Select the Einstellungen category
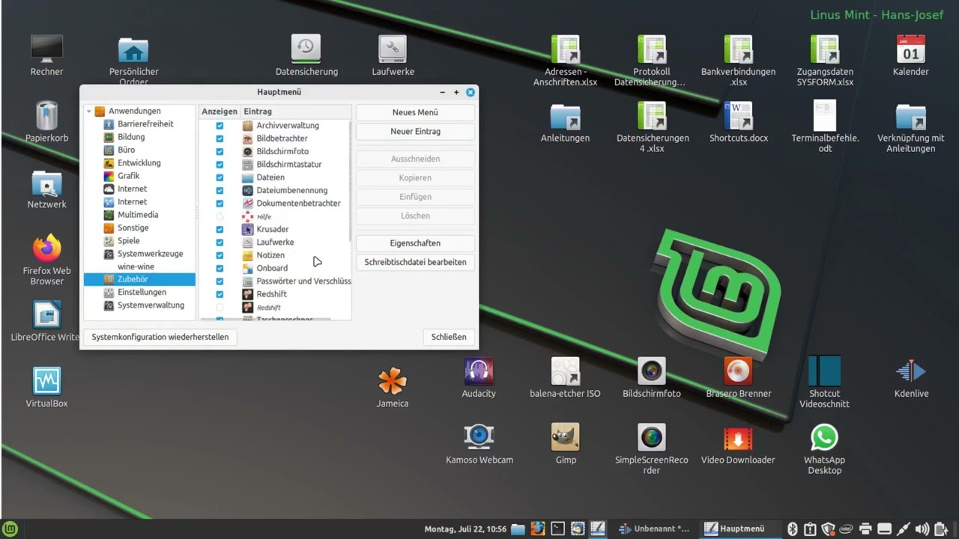Screen dimensions: 959x539 click(142, 292)
